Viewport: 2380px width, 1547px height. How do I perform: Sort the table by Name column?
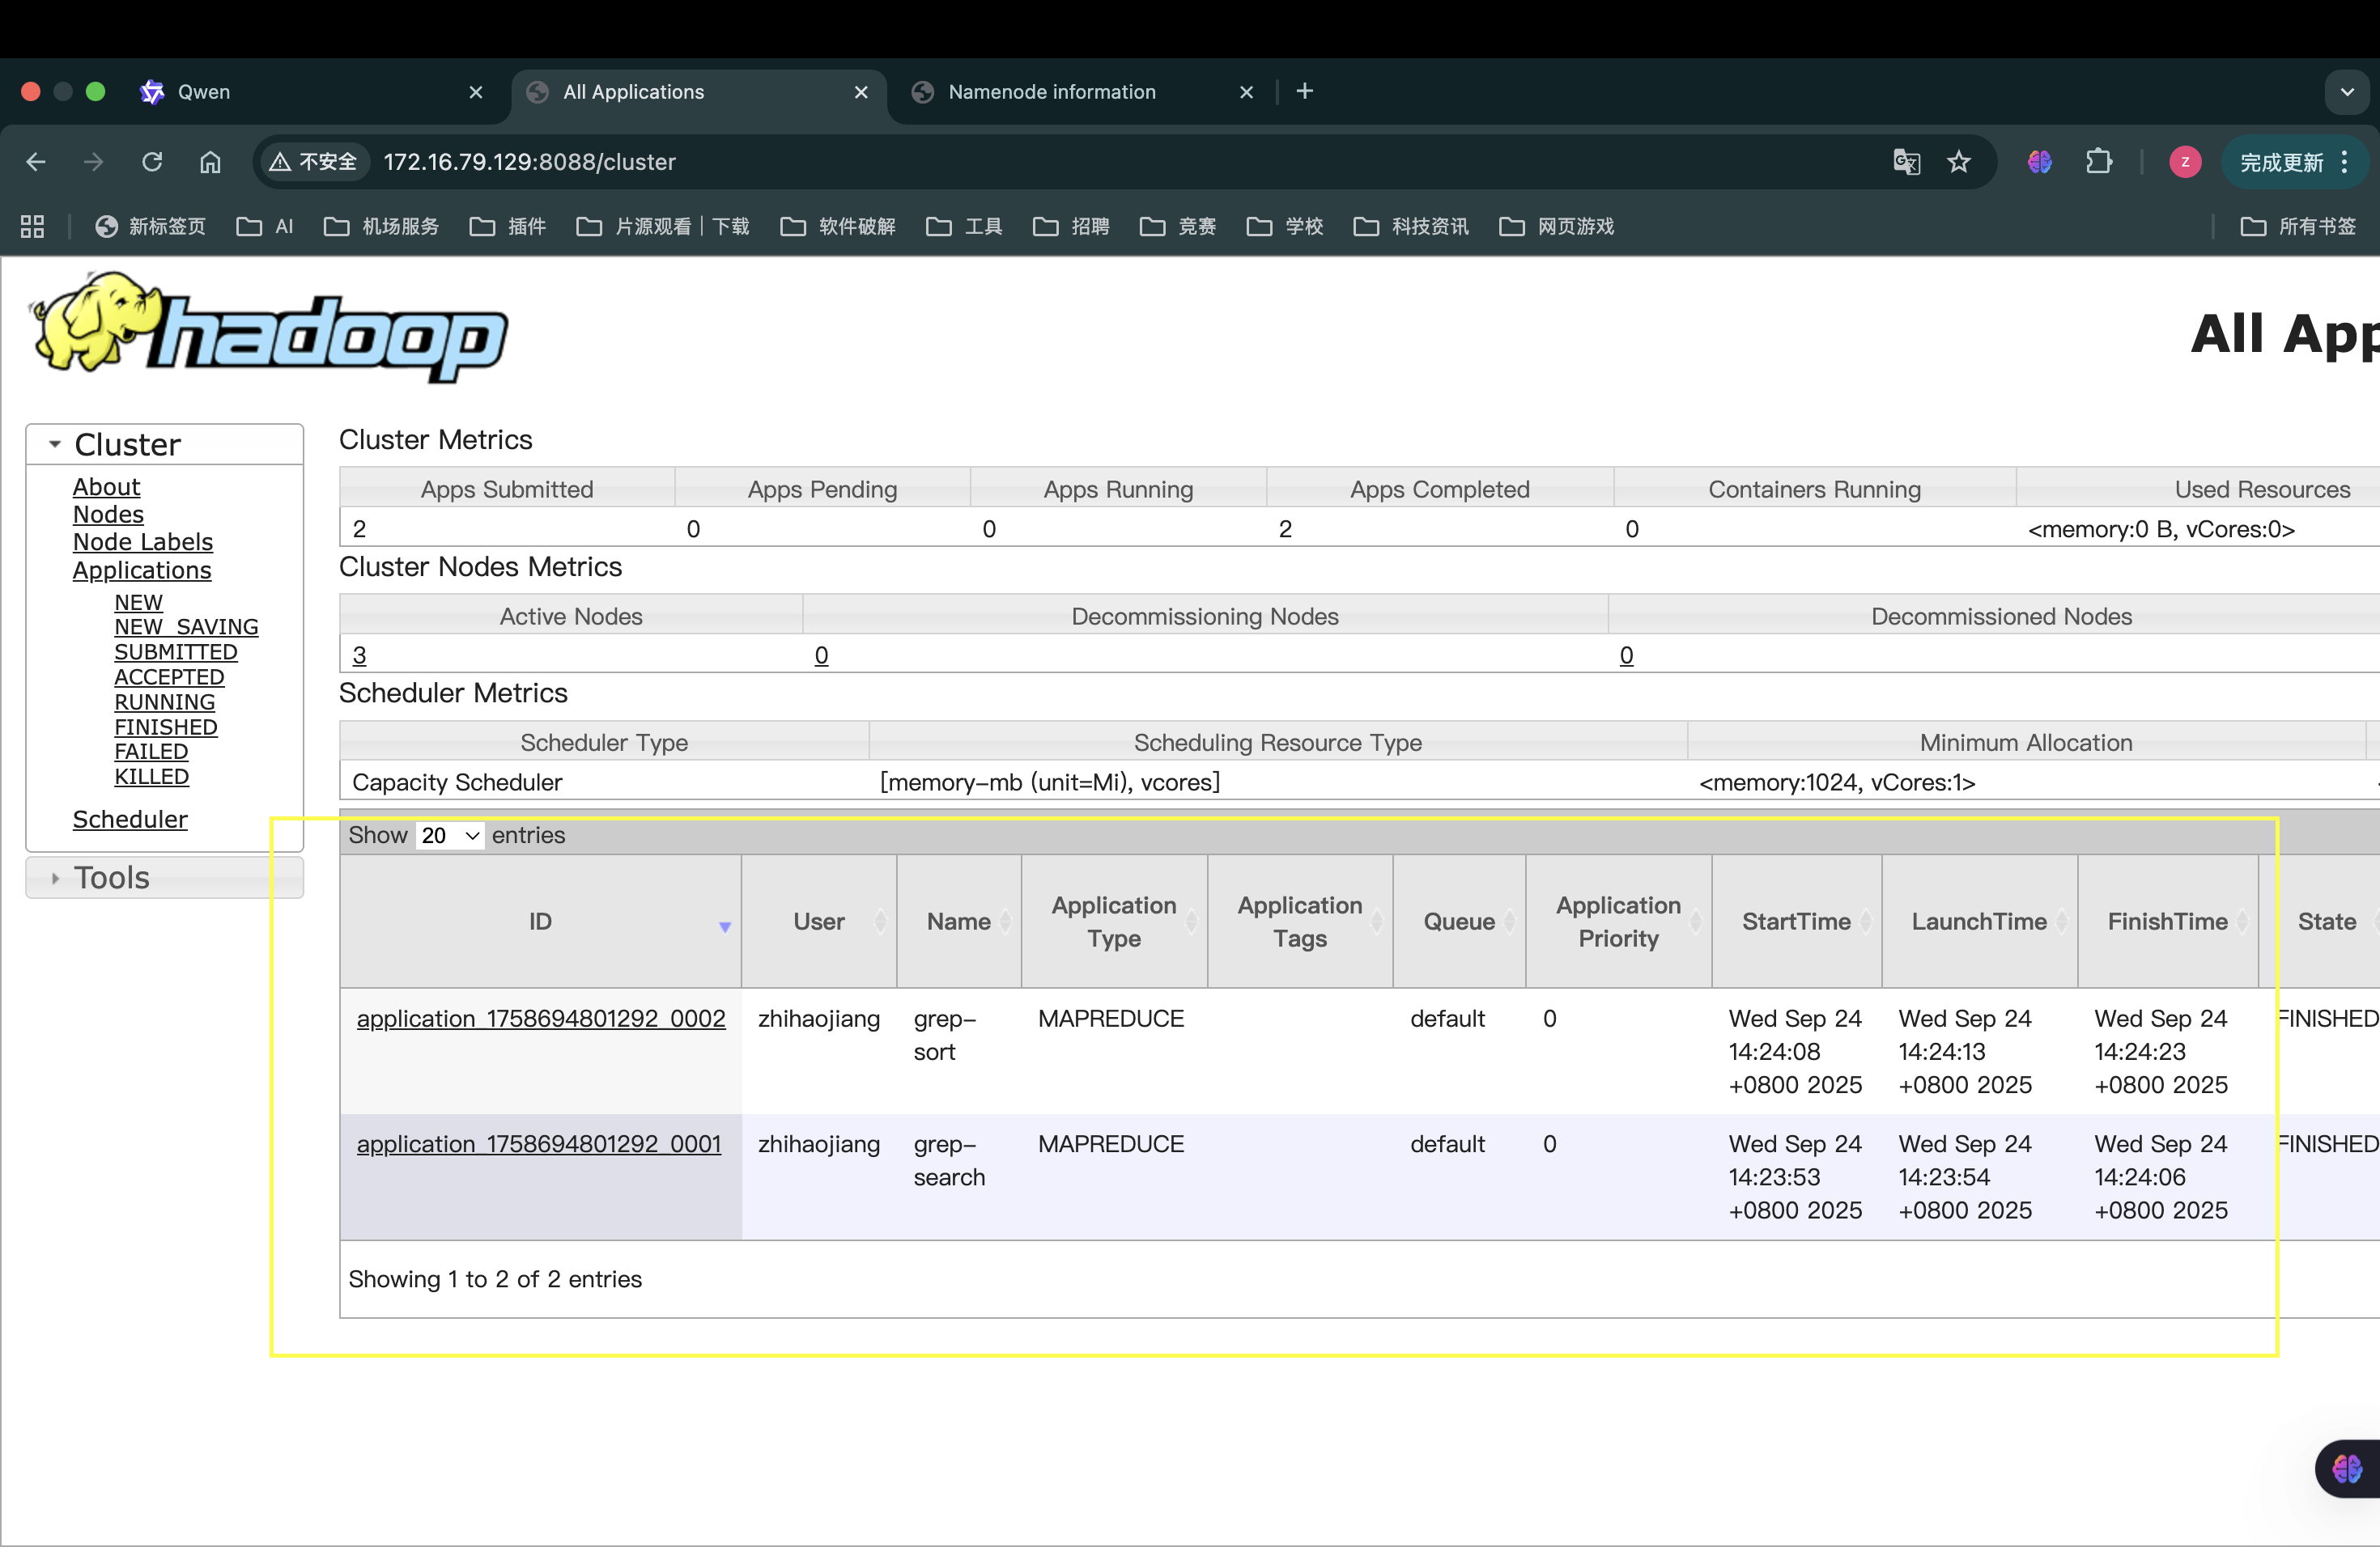point(959,922)
